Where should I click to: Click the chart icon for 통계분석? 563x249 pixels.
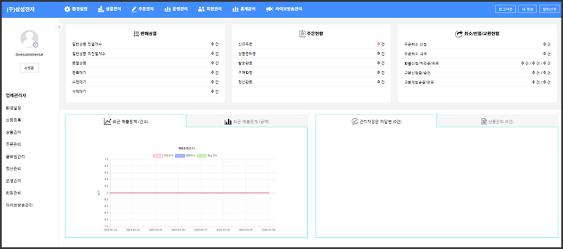[235, 9]
